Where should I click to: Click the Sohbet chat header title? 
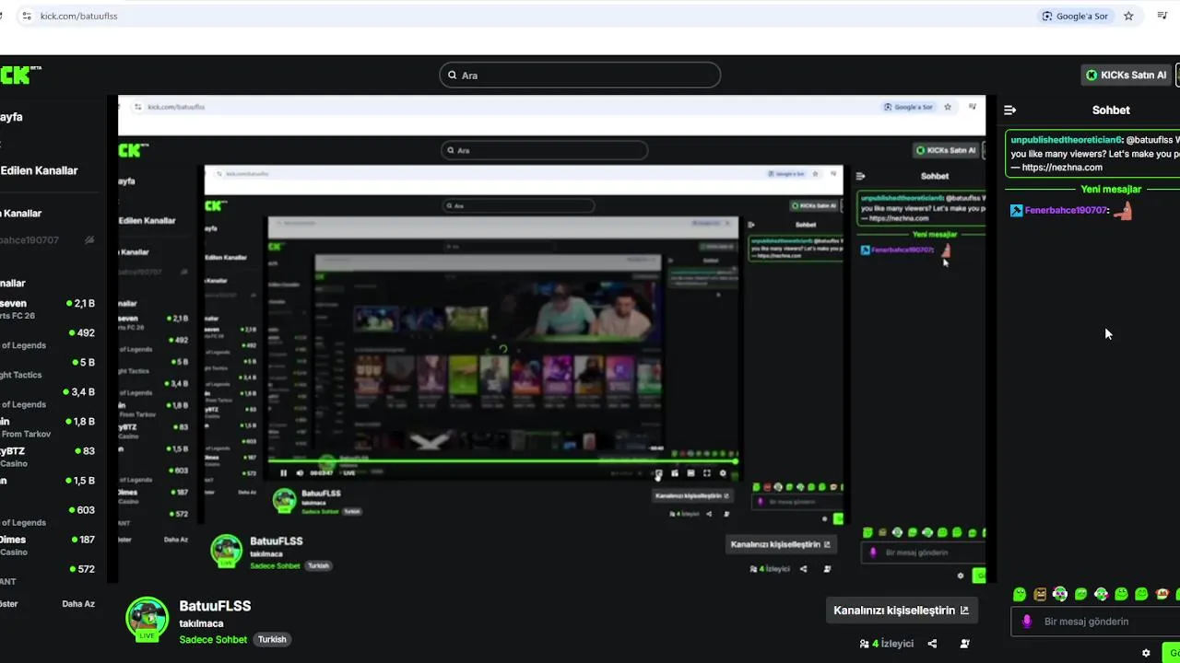pyautogui.click(x=1111, y=110)
